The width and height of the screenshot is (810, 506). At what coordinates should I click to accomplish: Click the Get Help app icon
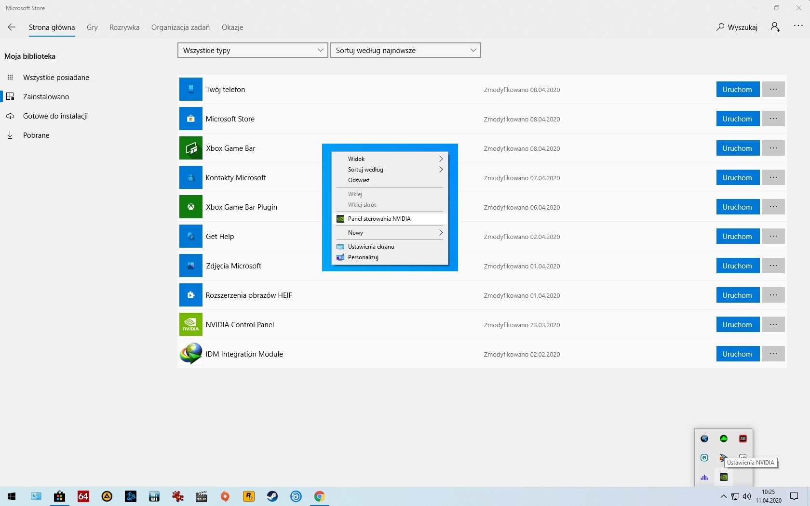click(x=191, y=236)
